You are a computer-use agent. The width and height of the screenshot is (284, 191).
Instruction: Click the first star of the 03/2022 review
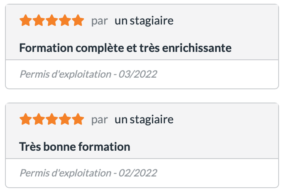(26, 21)
